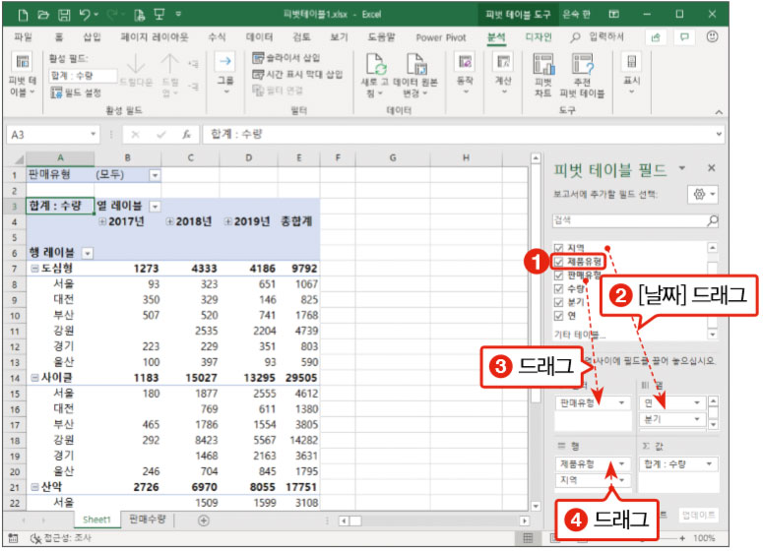Click the share icon in the ribbon corner
The width and height of the screenshot is (763, 551).
(x=656, y=37)
